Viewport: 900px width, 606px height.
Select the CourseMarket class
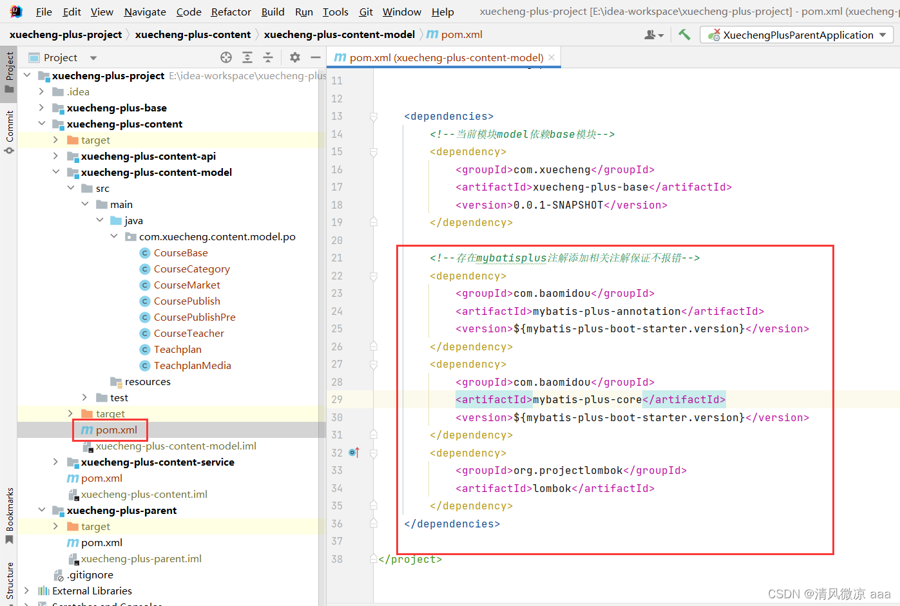(187, 285)
